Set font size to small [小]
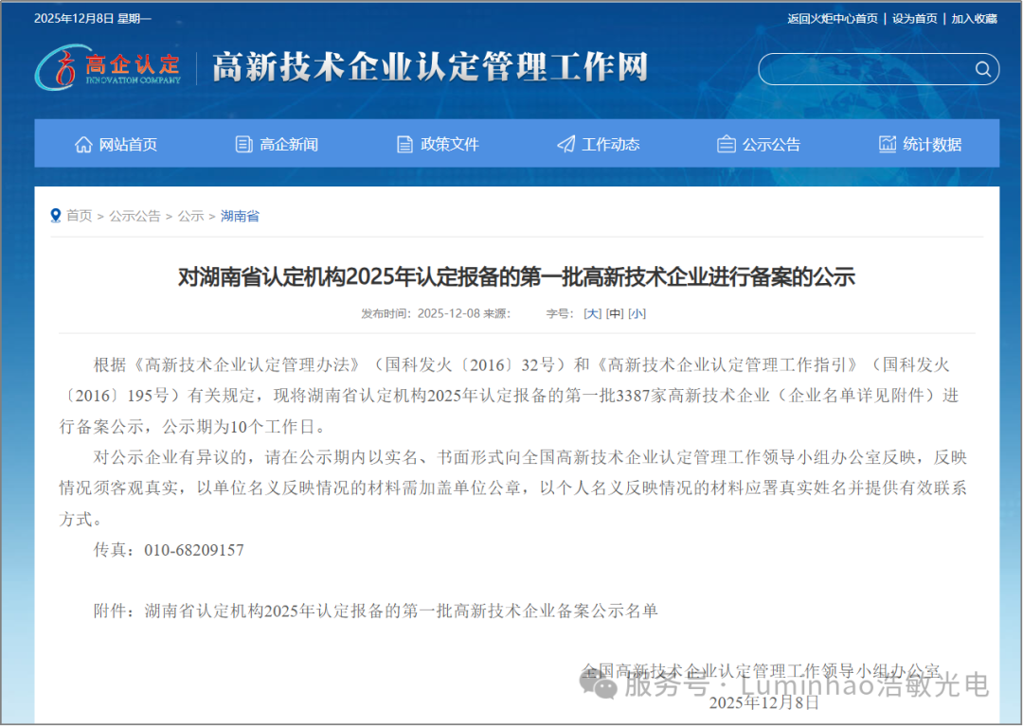The width and height of the screenshot is (1023, 726). pyautogui.click(x=637, y=313)
